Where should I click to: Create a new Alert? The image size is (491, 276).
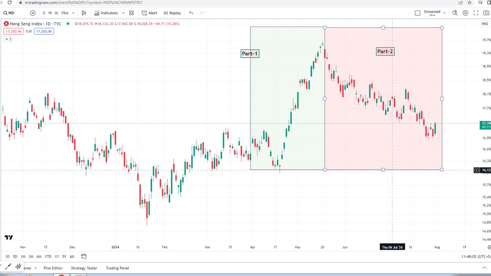pos(150,13)
